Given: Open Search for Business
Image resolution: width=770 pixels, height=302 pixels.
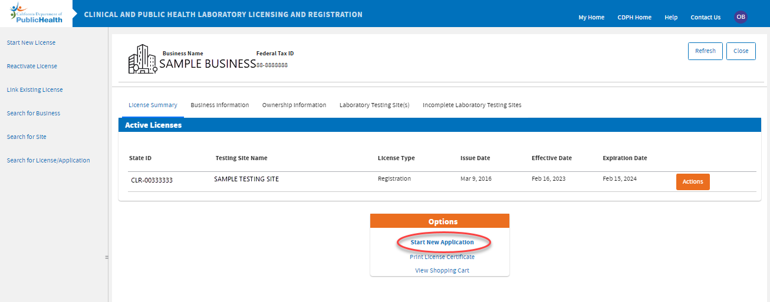Looking at the screenshot, I should 34,113.
